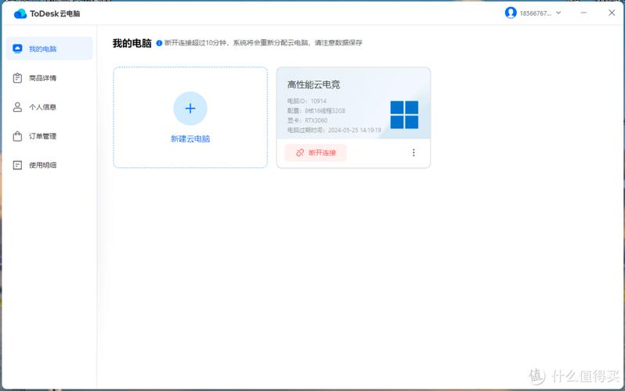Click the 断开连接 button
625x391 pixels.
point(316,152)
